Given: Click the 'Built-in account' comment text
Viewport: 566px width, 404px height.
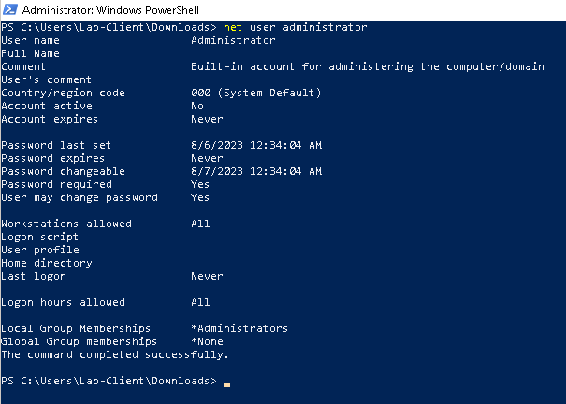Looking at the screenshot, I should coord(368,66).
